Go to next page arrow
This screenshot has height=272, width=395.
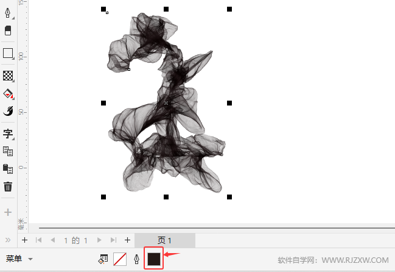(x=99, y=240)
